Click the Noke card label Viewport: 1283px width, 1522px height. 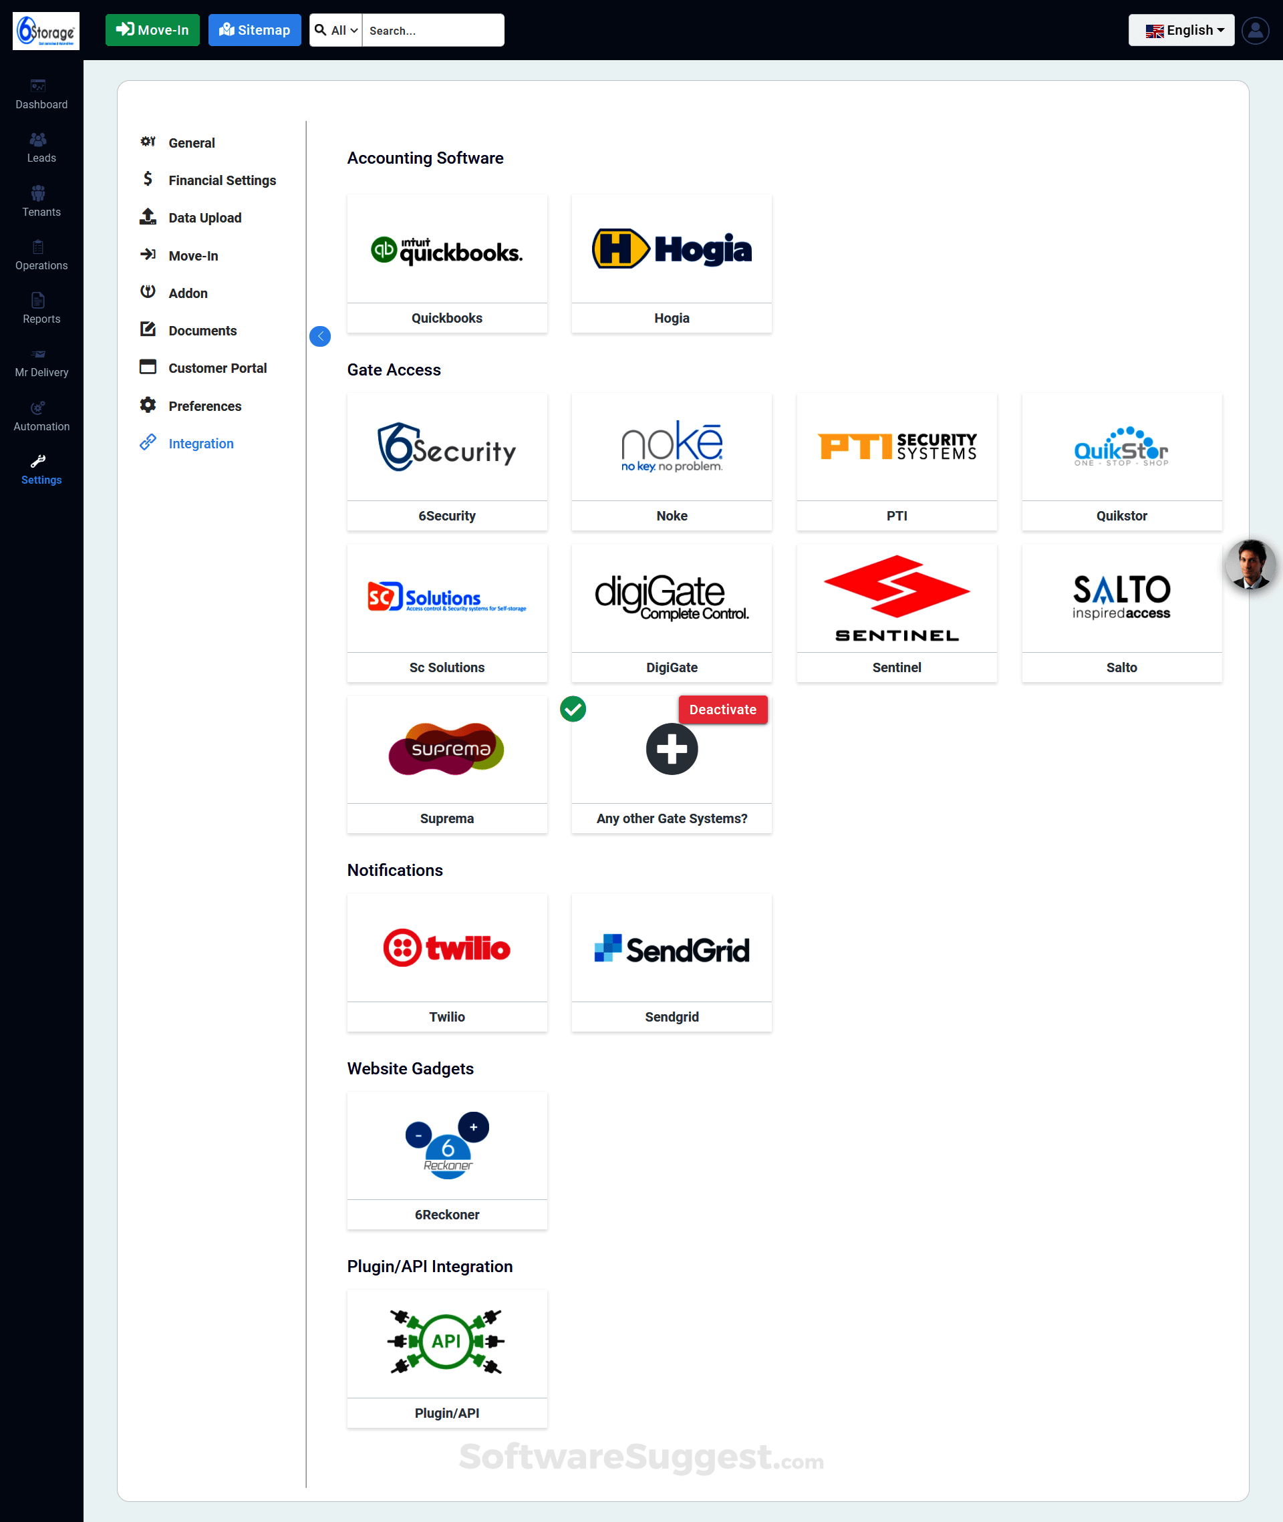672,516
